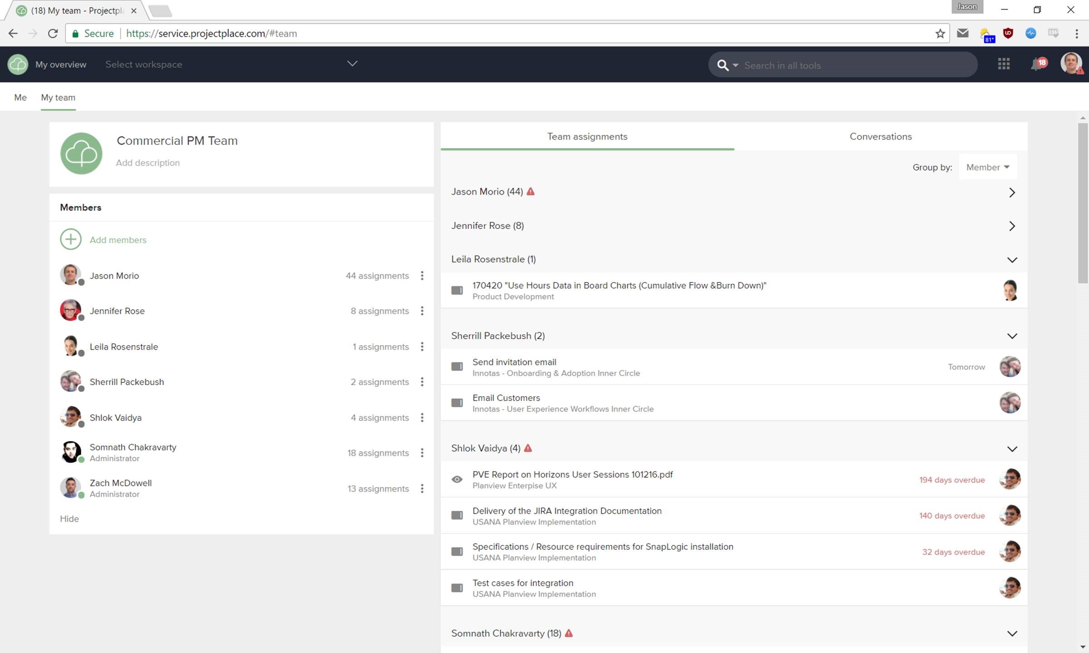This screenshot has height=653, width=1089.
Task: Click Somnath Chakravarty's avatar in Members
Action: pyautogui.click(x=71, y=452)
